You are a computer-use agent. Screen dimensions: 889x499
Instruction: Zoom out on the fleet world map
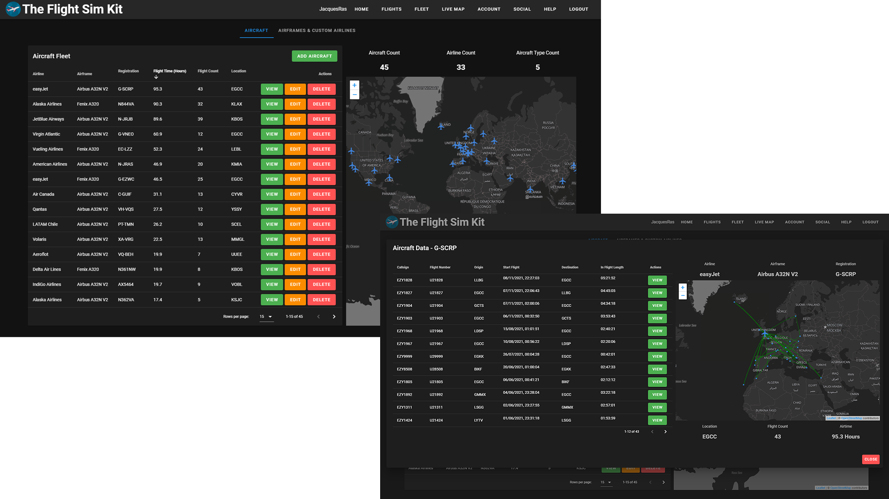point(354,95)
